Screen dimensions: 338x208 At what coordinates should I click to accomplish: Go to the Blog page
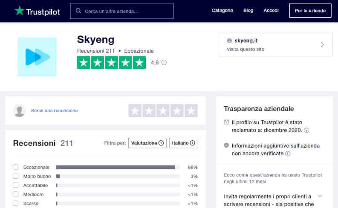pos(248,10)
